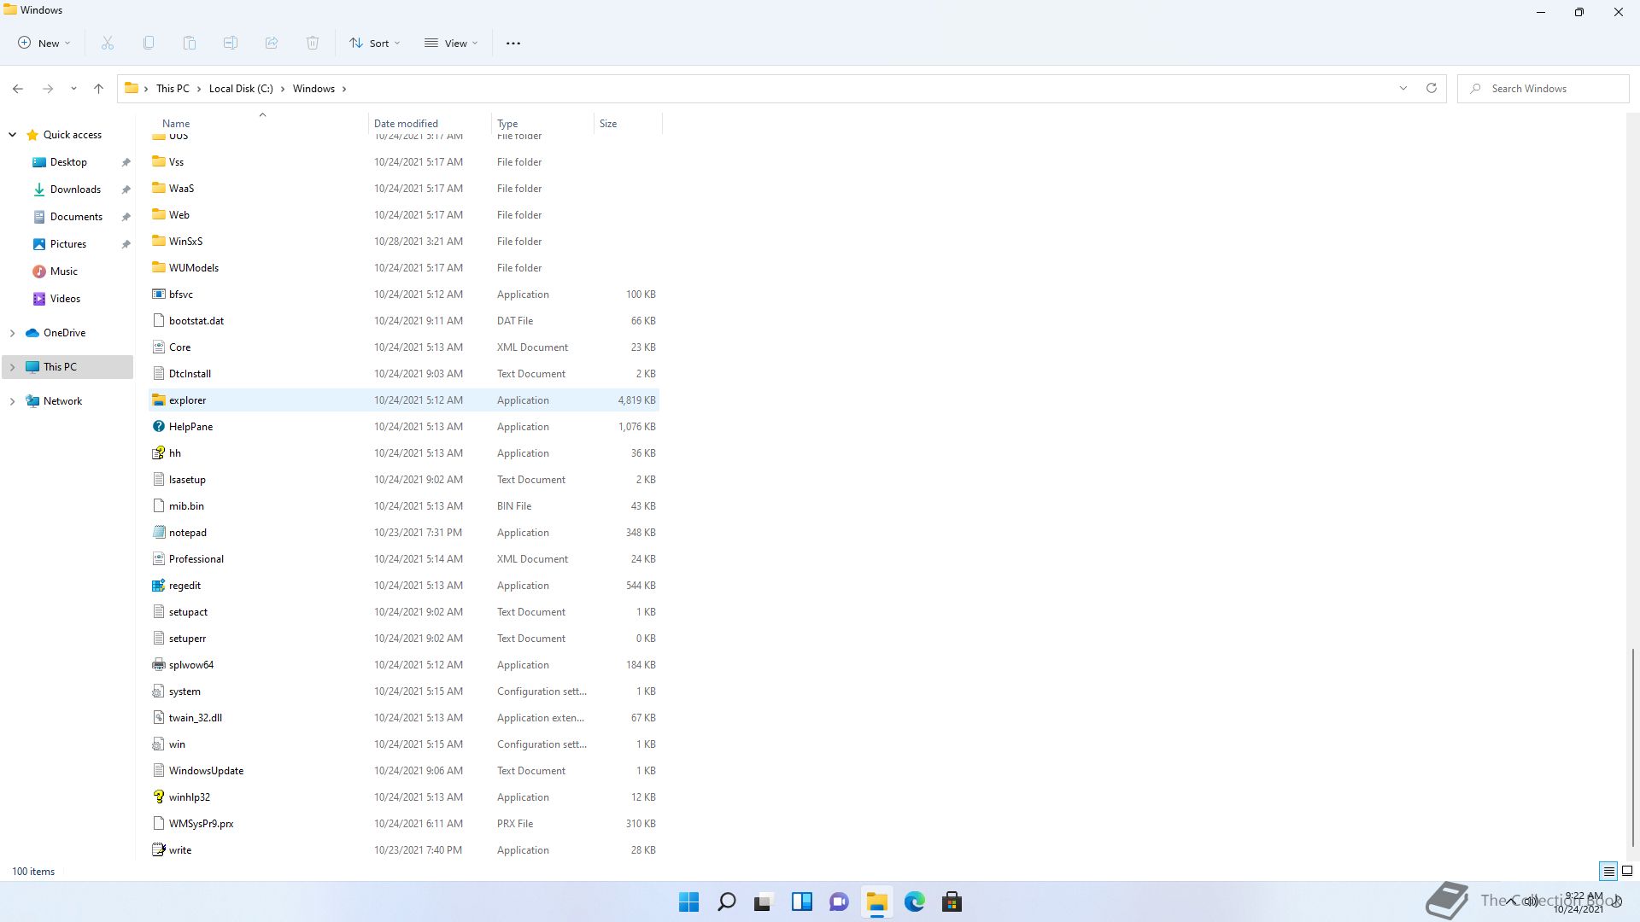1640x922 pixels.
Task: Open Downloads in Quick access
Action: [x=75, y=190]
